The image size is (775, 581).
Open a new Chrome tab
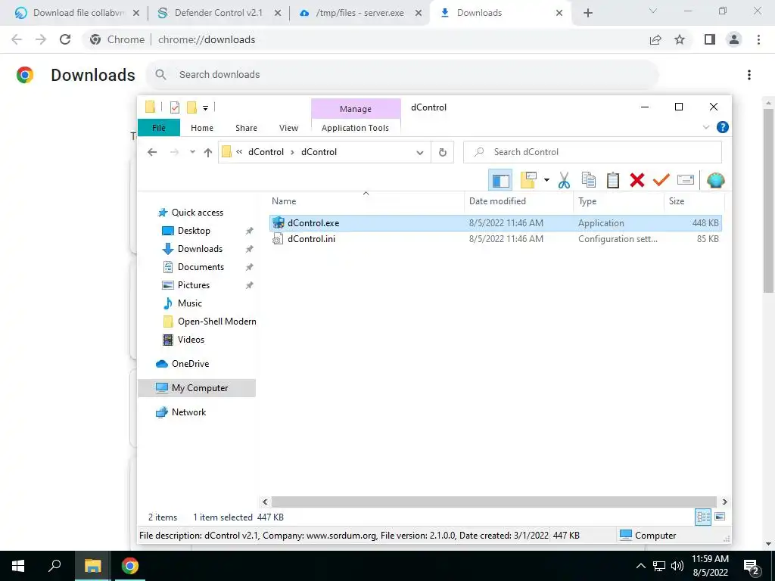point(587,13)
